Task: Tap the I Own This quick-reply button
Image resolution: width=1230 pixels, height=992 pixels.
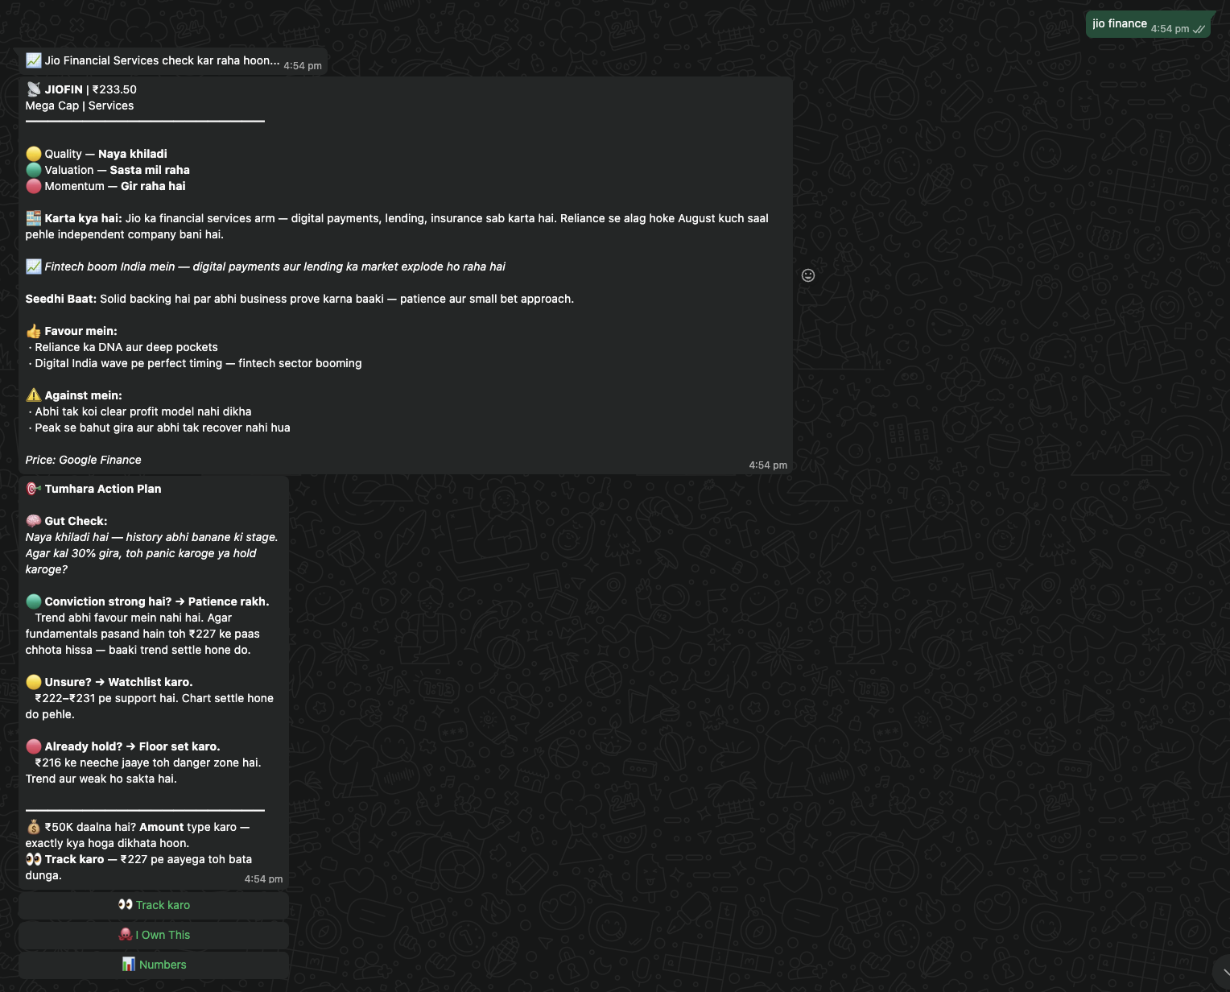Action: click(x=154, y=935)
